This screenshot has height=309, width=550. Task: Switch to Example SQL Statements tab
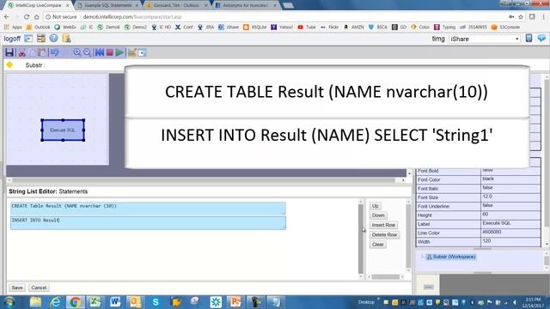pos(107,5)
